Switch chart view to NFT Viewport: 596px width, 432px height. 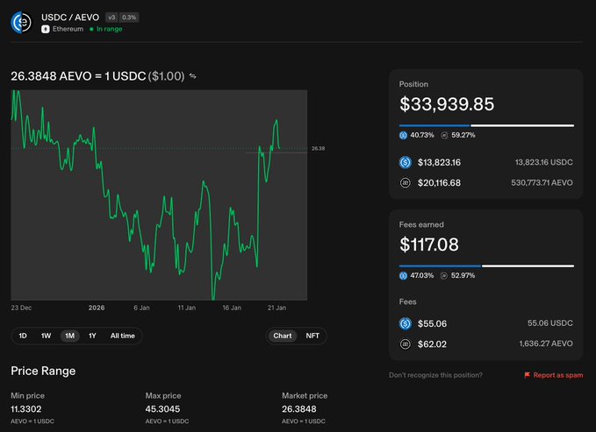coord(312,336)
